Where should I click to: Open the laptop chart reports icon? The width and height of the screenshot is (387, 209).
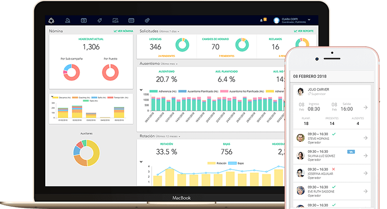[x=115, y=20]
